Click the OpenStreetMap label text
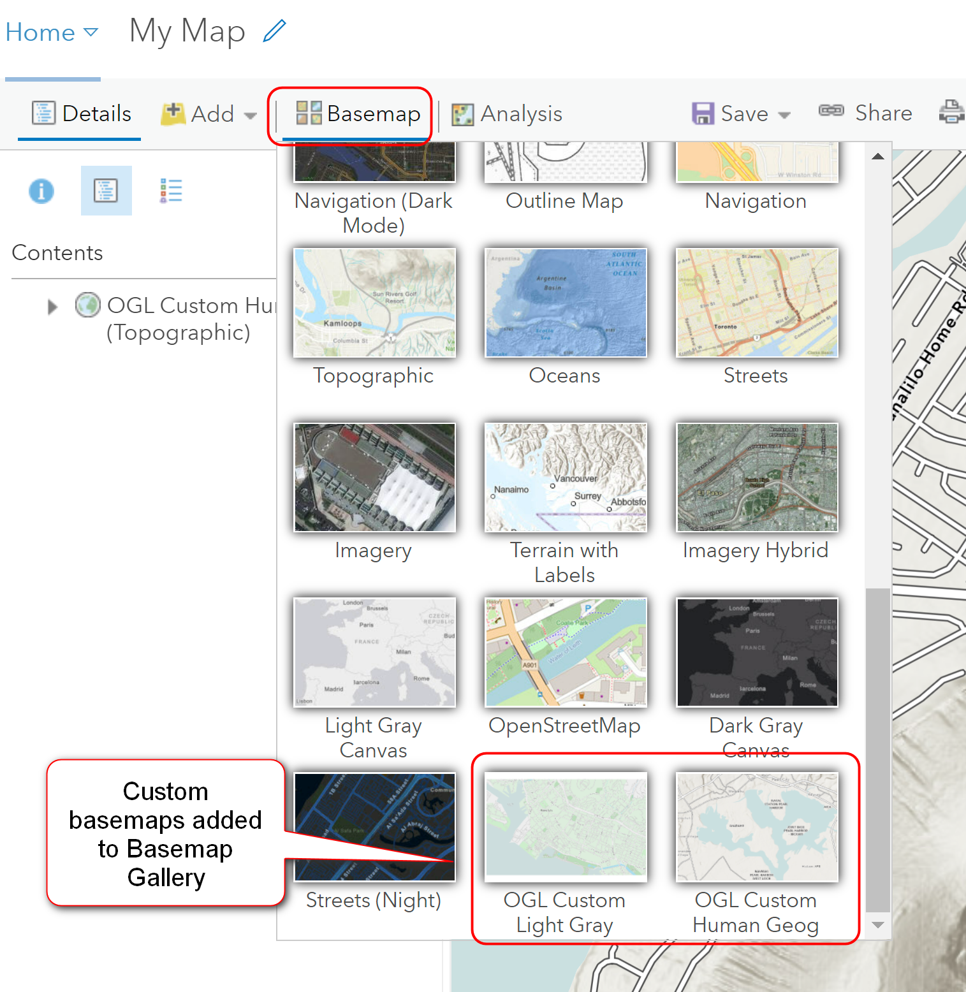 [x=565, y=726]
